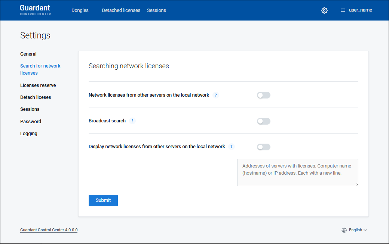Turn on Broadcast search switch
The height and width of the screenshot is (244, 389).
(263, 121)
